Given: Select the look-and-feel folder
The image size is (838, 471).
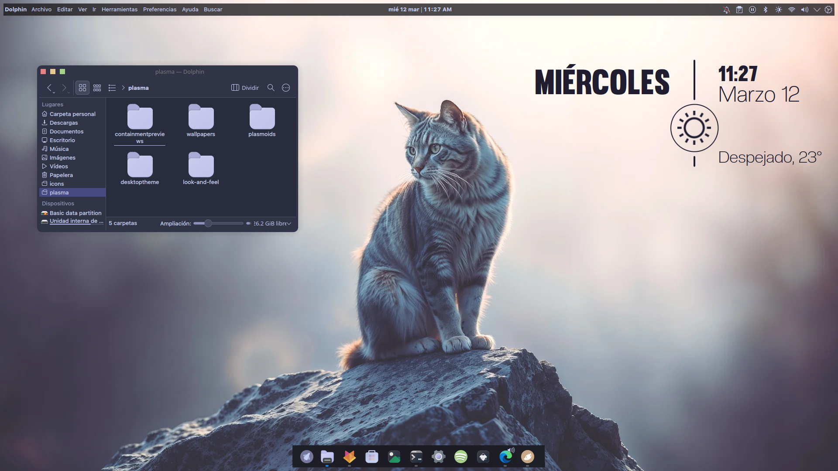Looking at the screenshot, I should (201, 169).
